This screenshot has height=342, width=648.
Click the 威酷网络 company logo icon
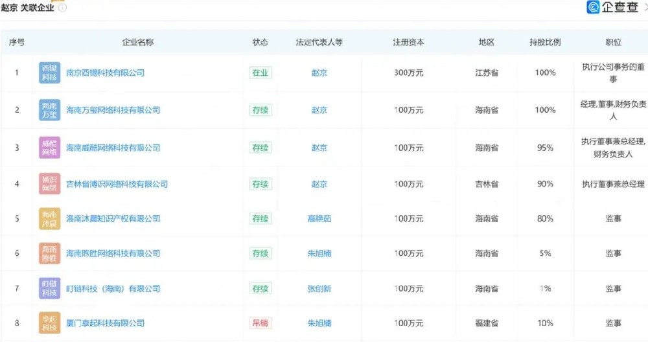click(50, 148)
